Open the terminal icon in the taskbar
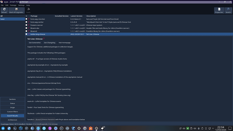 coord(15,128)
